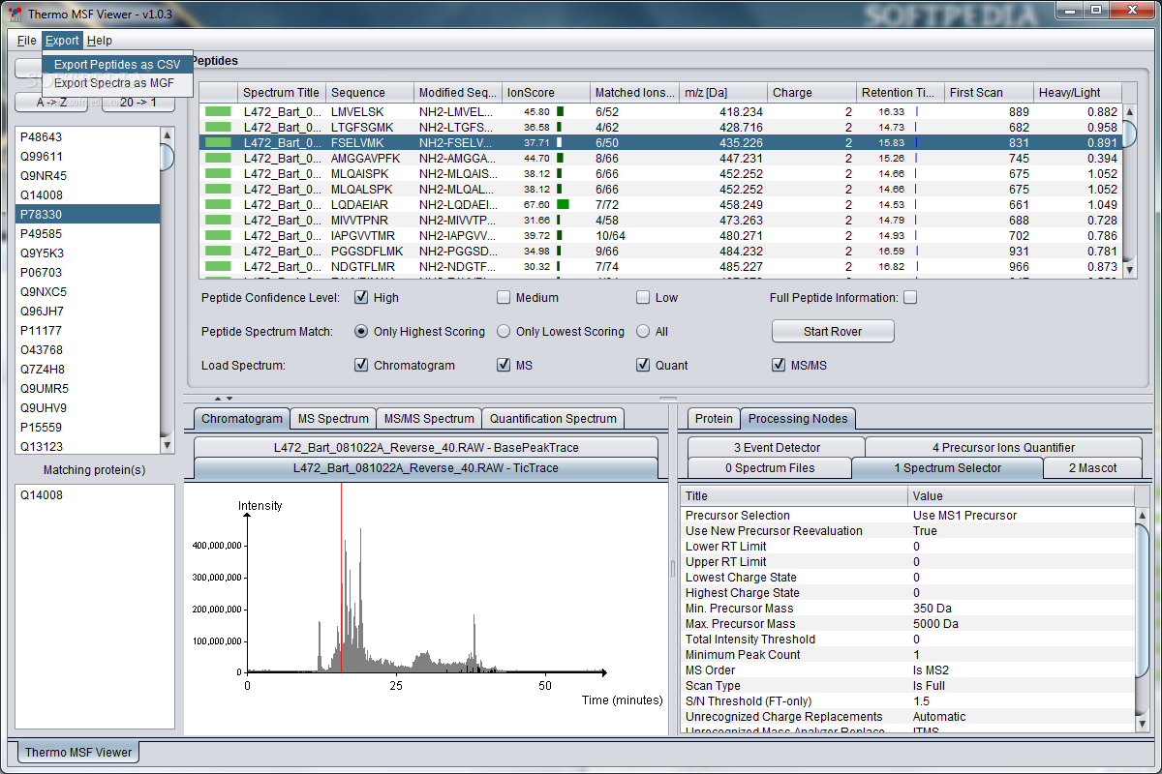The image size is (1162, 774).
Task: Toggle Chromatogram load spectrum checkbox
Action: pos(361,366)
